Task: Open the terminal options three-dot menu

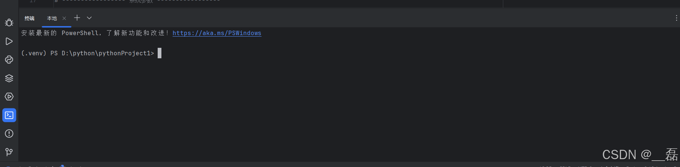Action: [676, 18]
